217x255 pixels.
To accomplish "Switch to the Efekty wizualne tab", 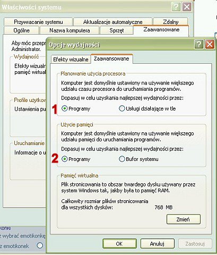I will point(71,59).
